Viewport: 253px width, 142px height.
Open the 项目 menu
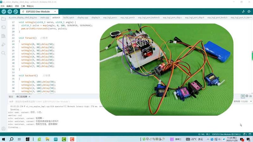[x=17, y=6]
